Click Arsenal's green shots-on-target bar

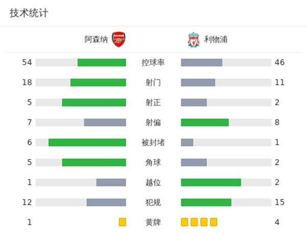(94, 102)
